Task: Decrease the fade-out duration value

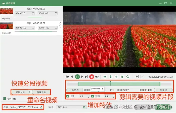Action: click(x=113, y=97)
